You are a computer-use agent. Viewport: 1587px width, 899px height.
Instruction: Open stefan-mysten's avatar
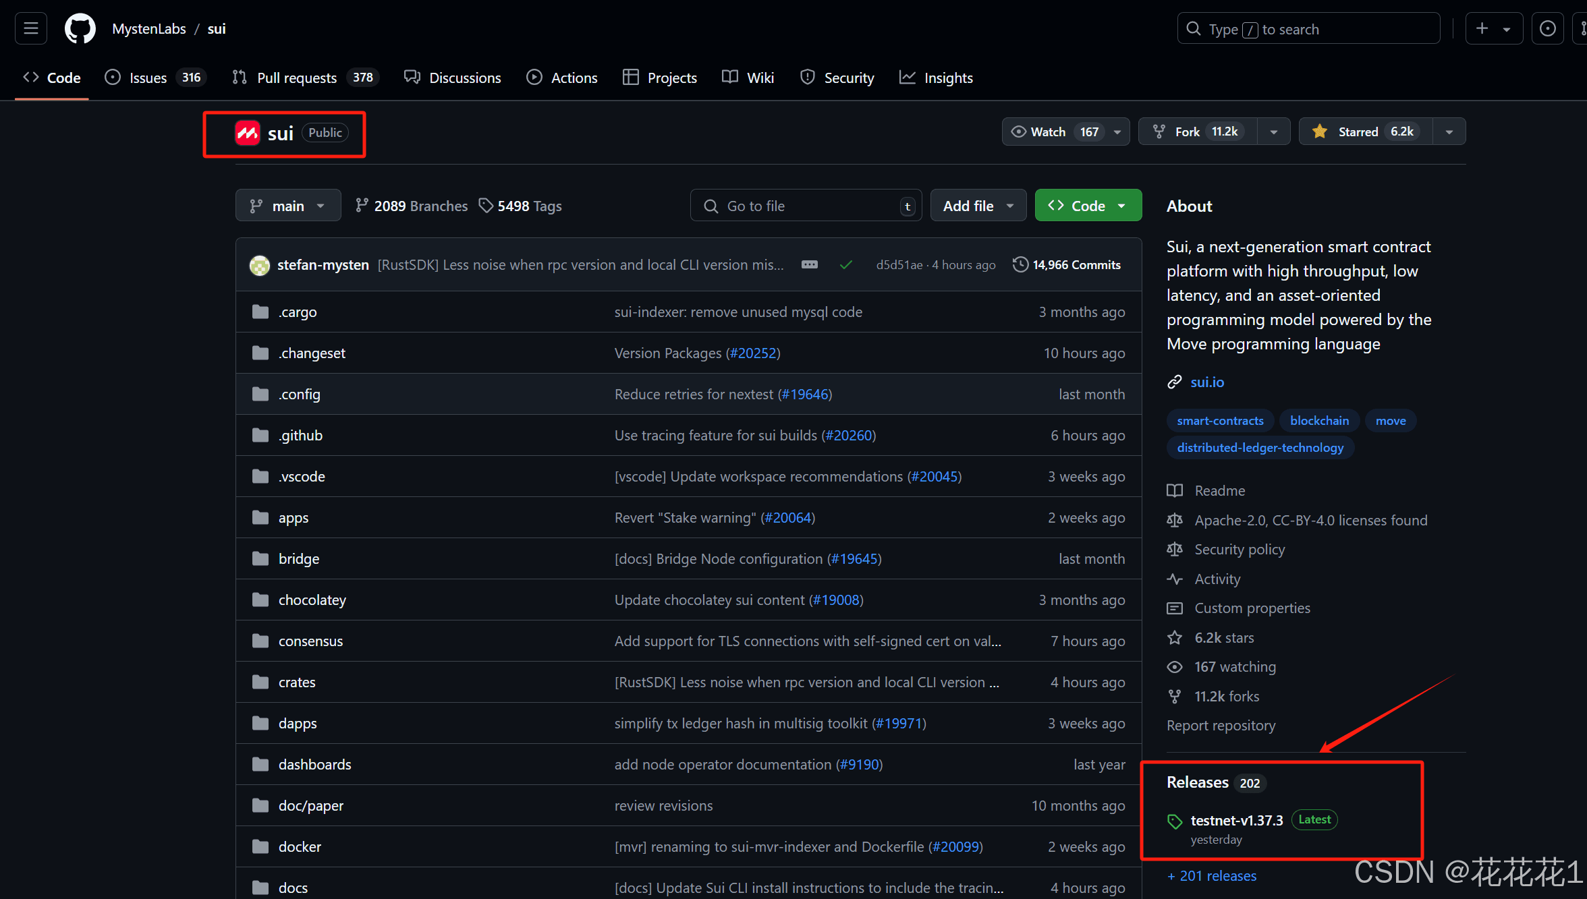tap(260, 265)
